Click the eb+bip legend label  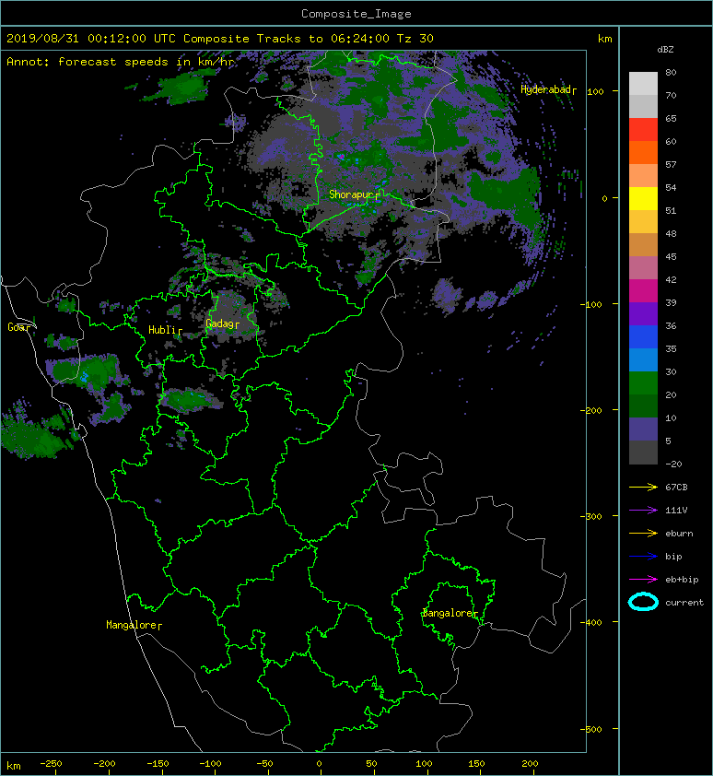682,580
